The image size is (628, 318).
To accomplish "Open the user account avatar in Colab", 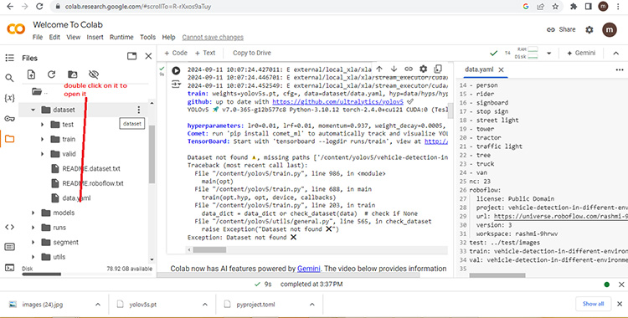I will [x=610, y=29].
